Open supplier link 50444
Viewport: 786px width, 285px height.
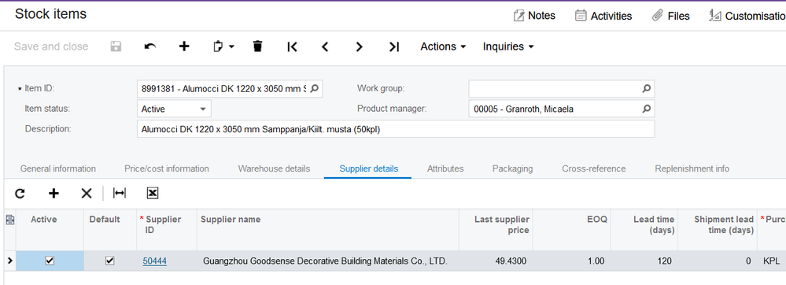click(155, 261)
